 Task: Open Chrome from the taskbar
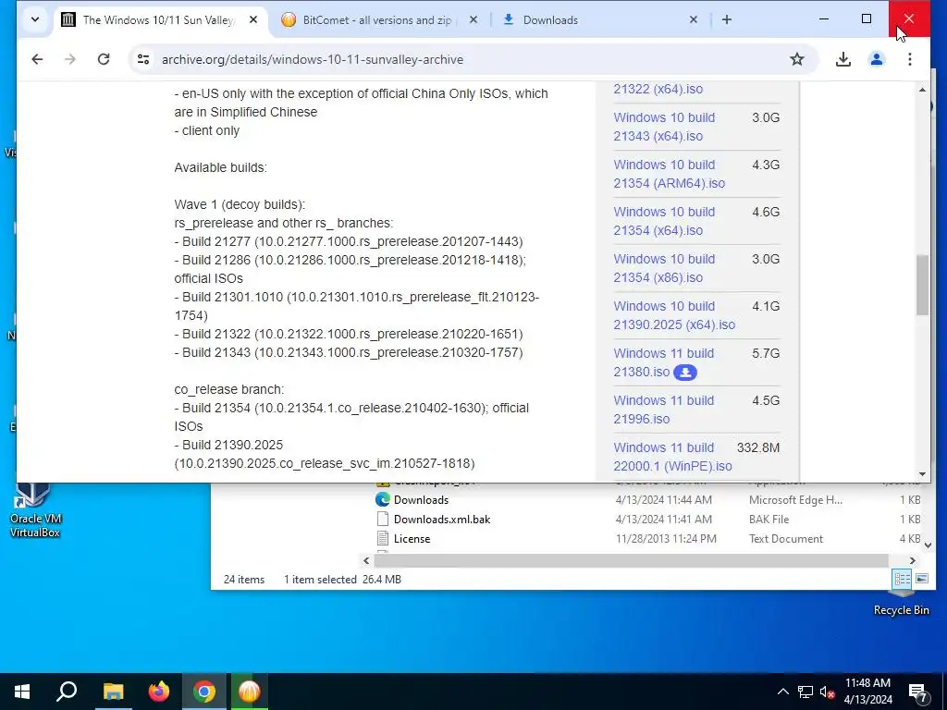coord(204,692)
